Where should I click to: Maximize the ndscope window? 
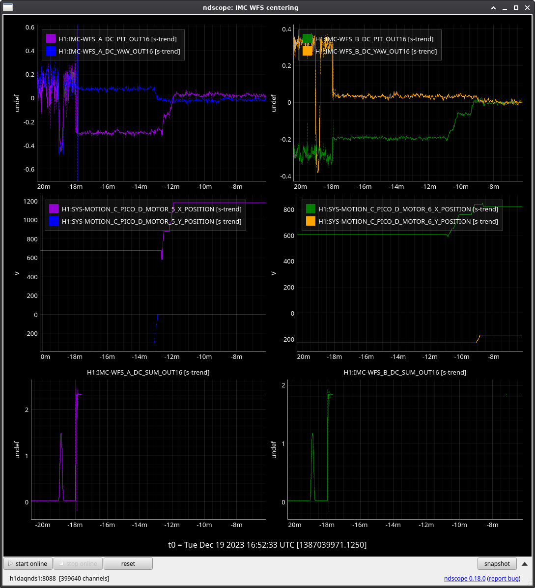pos(516,8)
